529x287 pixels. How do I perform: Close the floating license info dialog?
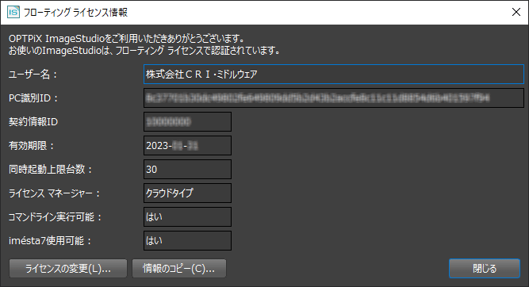pyautogui.click(x=516, y=12)
